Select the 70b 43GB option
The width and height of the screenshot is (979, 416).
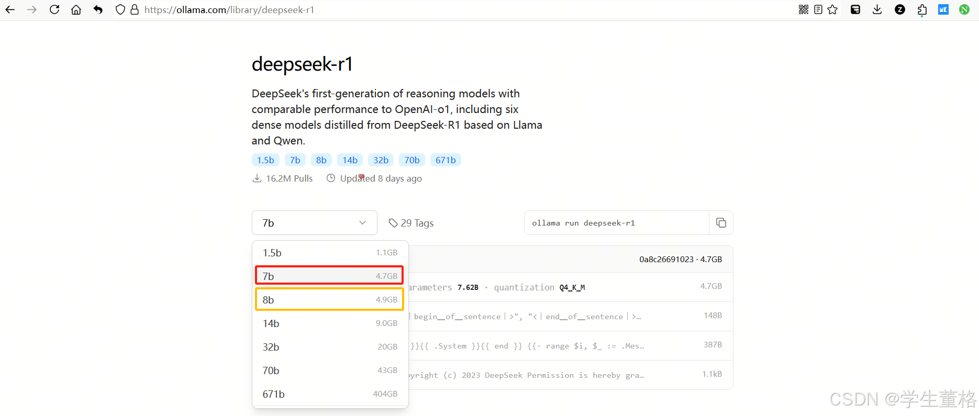330,370
